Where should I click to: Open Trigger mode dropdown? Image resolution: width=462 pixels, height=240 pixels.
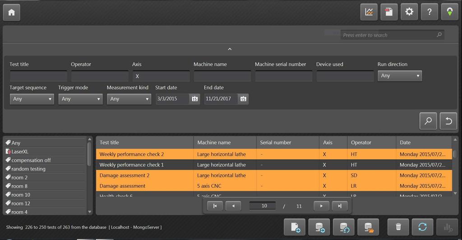(80, 99)
